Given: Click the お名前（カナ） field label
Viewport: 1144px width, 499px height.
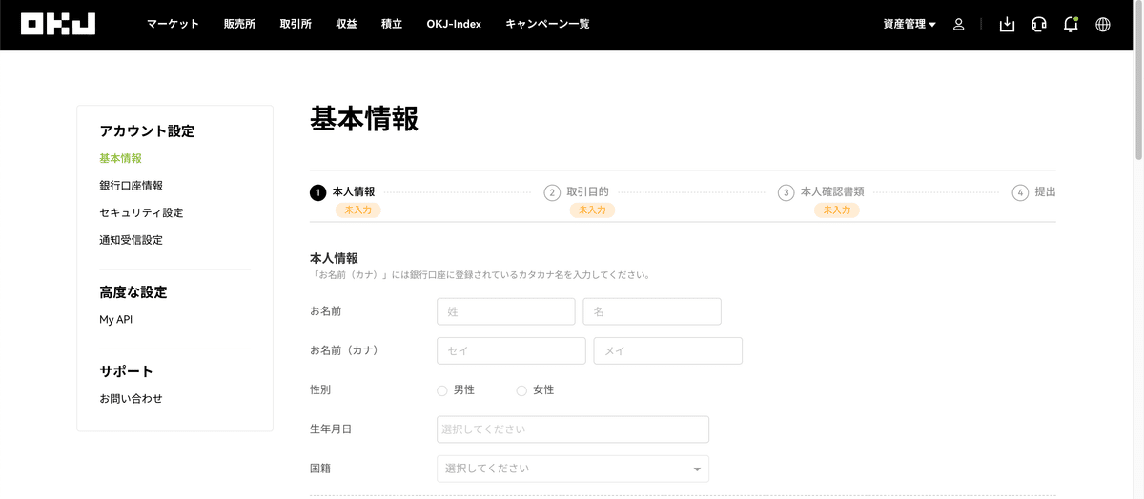Looking at the screenshot, I should 344,350.
